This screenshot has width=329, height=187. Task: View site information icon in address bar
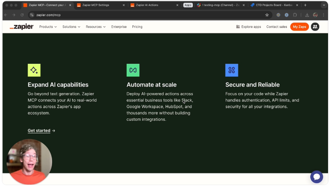click(32, 15)
